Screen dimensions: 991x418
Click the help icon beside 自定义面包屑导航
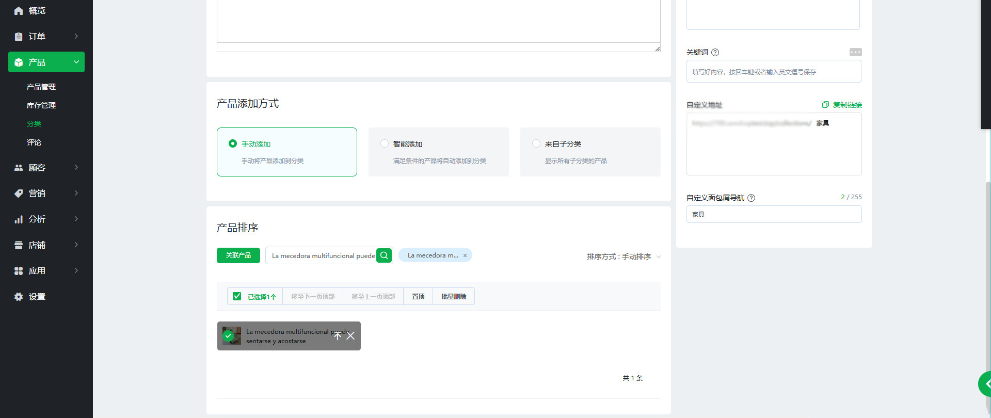(x=752, y=198)
